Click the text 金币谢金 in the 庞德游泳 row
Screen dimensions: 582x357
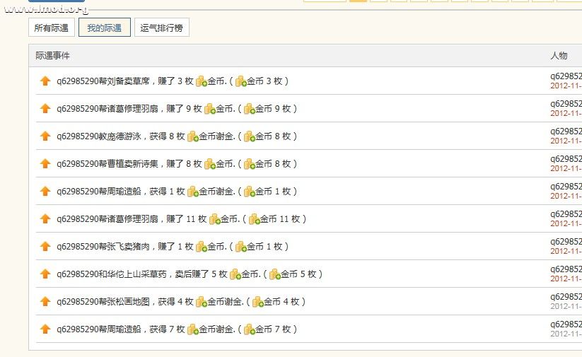217,136
